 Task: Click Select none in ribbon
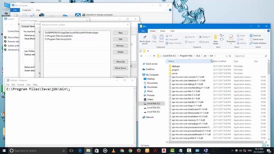click(256, 39)
